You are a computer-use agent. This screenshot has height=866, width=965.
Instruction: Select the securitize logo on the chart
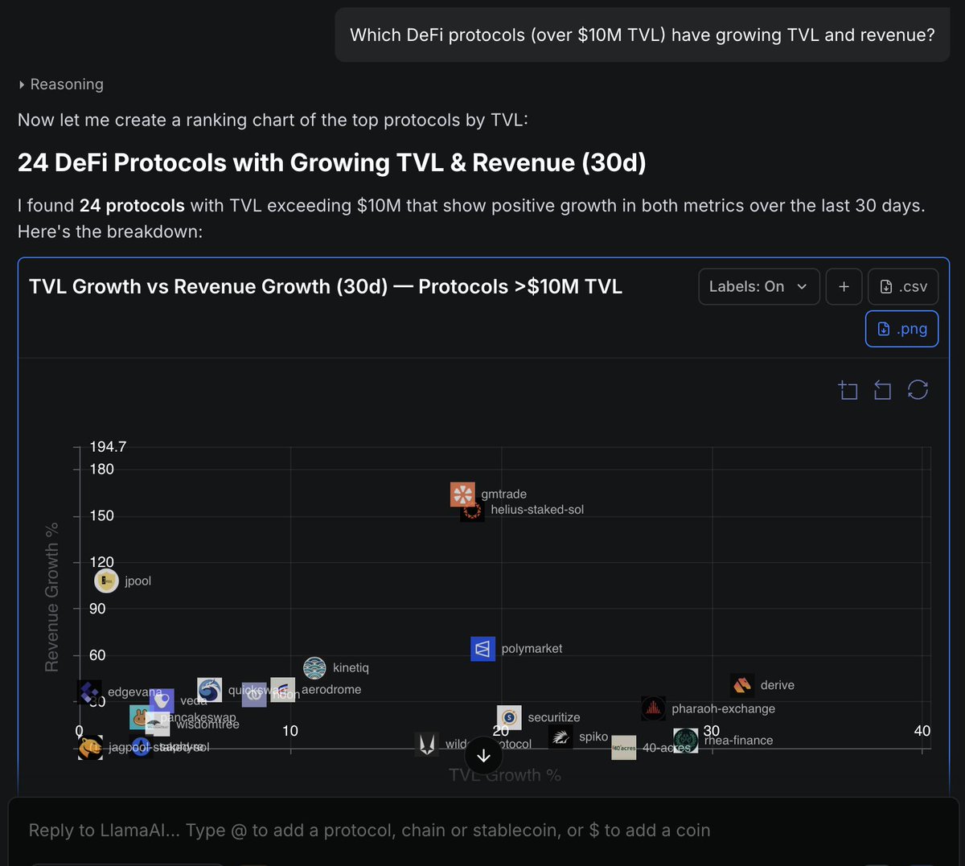pyautogui.click(x=508, y=716)
